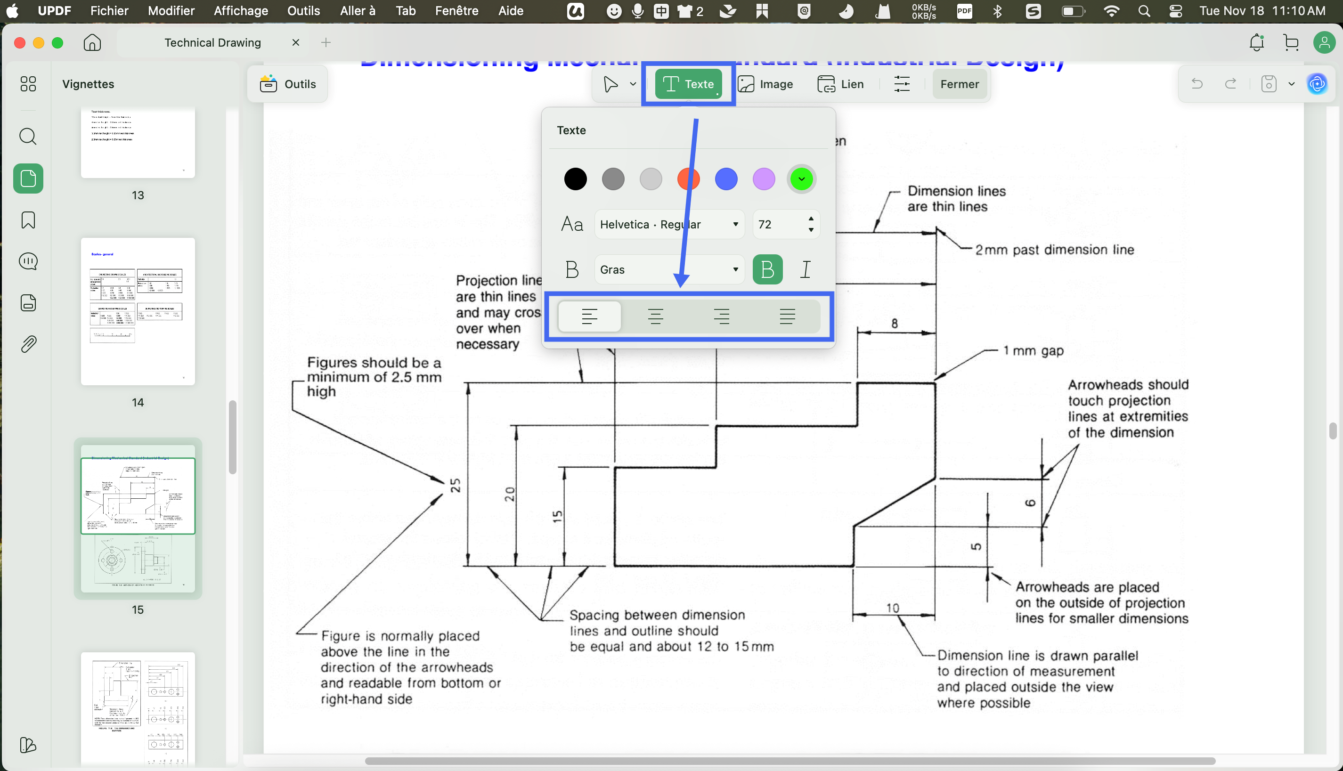Image resolution: width=1343 pixels, height=771 pixels.
Task: Open the Helvetica Regular font dropdown
Action: point(669,225)
